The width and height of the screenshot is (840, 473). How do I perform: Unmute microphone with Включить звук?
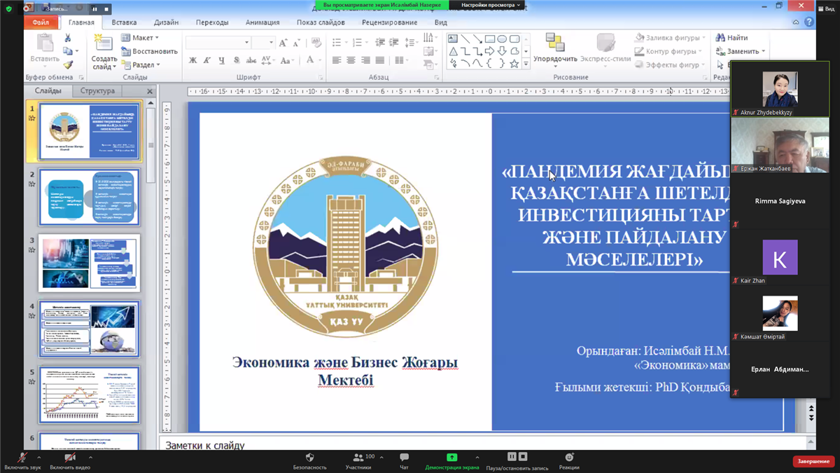click(x=22, y=458)
